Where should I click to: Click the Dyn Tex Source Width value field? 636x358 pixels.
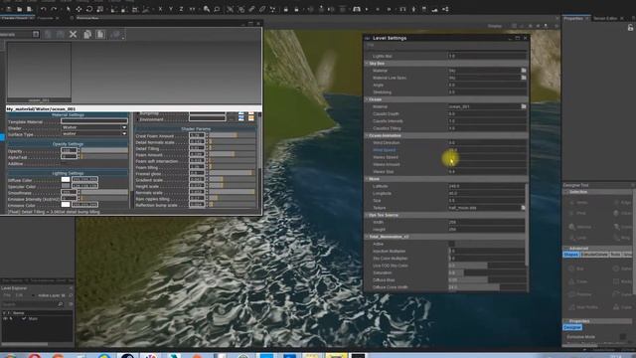pyautogui.click(x=486, y=223)
